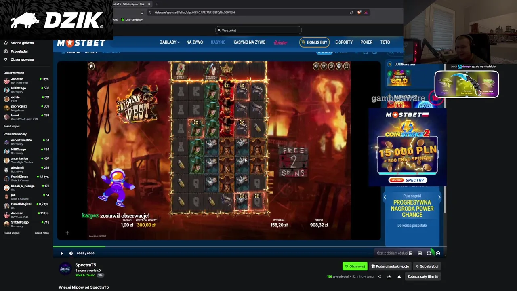Open xntentacion channel in sidebar
The height and width of the screenshot is (291, 517).
26,160
